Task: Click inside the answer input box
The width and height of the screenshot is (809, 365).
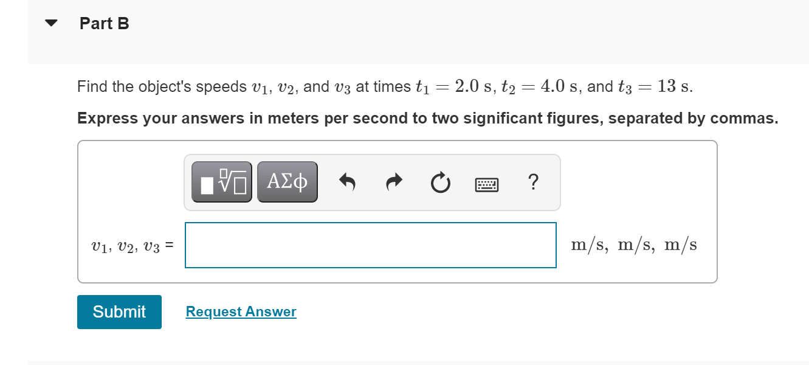Action: coord(371,245)
